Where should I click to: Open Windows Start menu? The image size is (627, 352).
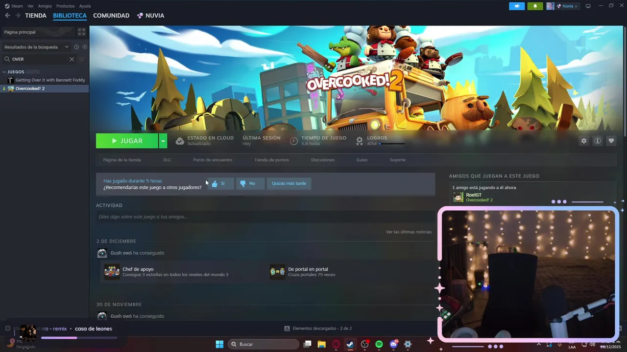pos(219,344)
